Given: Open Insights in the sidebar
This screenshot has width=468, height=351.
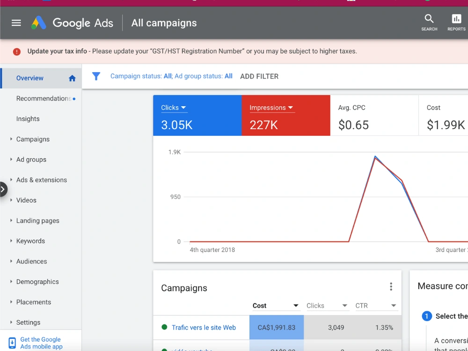Looking at the screenshot, I should coord(41,119).
